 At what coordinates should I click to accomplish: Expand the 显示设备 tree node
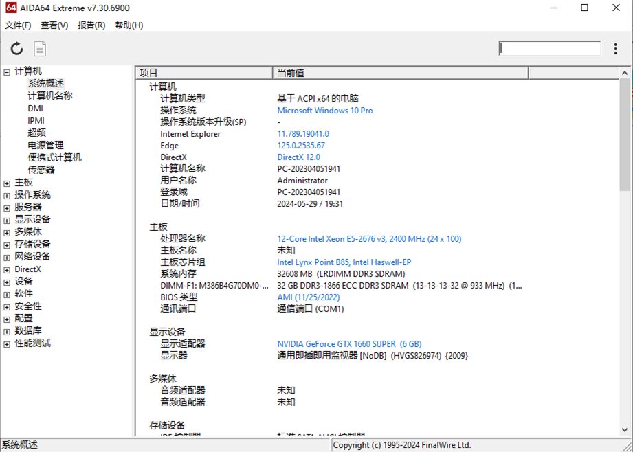pos(7,220)
